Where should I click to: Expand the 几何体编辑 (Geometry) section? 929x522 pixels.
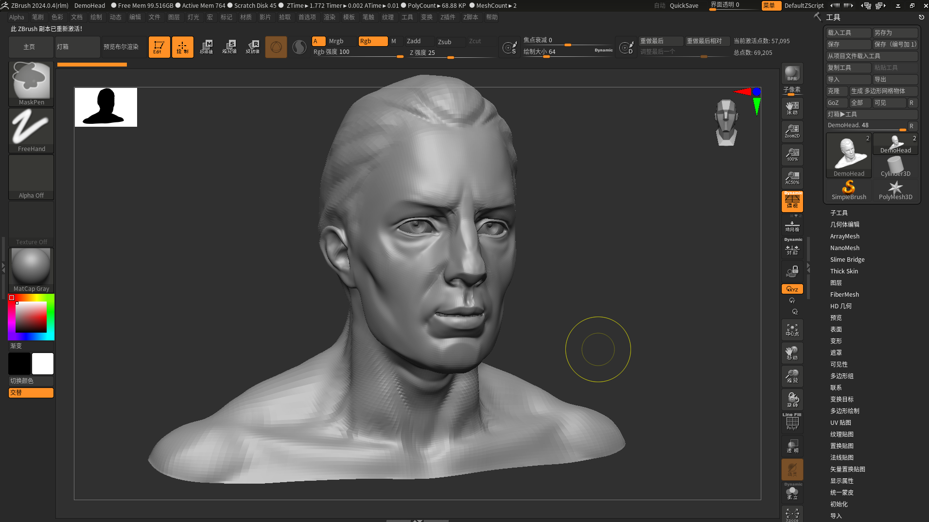[844, 224]
